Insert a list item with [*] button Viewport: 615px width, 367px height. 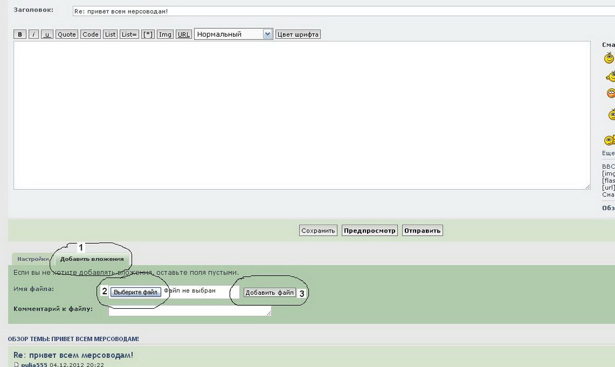click(148, 34)
